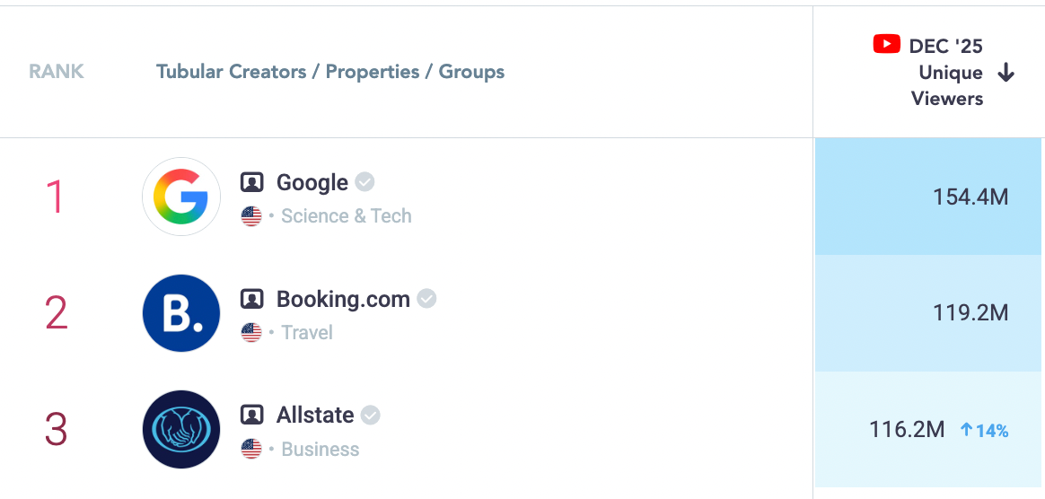Click the creator type icon beside Google

(252, 183)
